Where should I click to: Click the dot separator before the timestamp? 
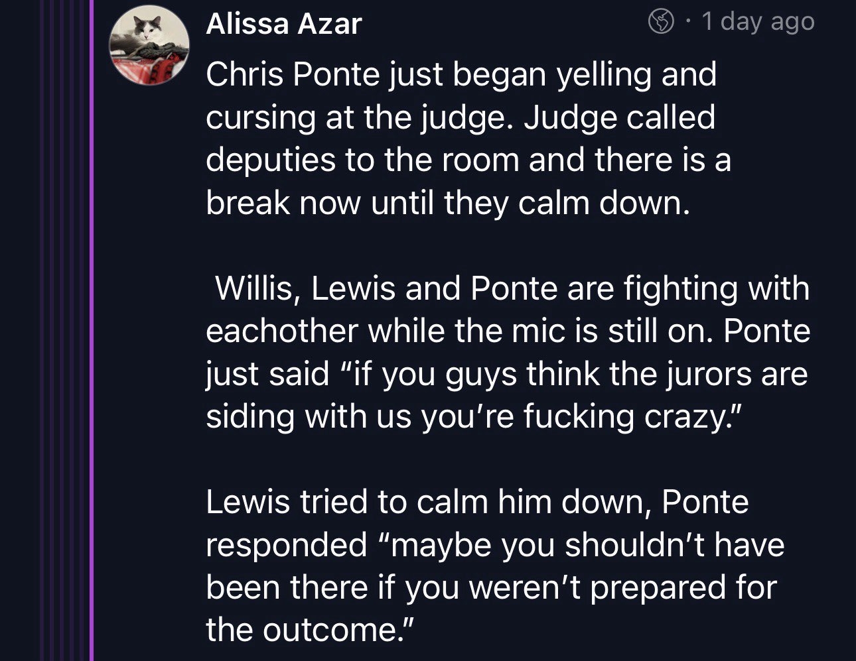689,23
